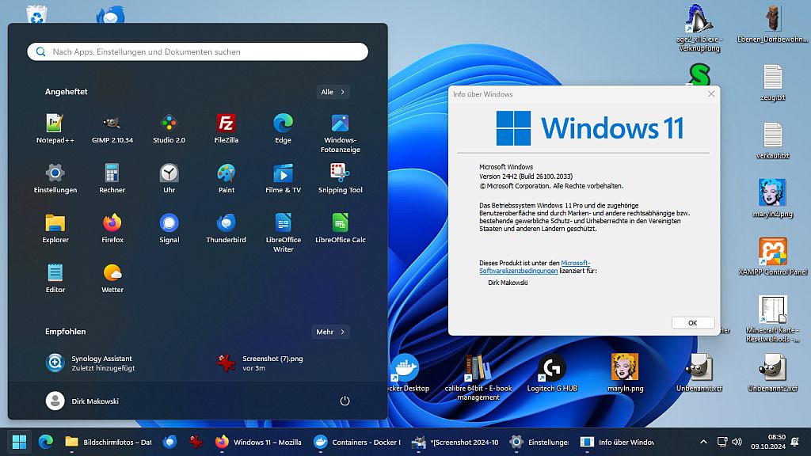Select the Minecraft Karte spreadsheet desktop icon
Screen dimensions: 811x456
pyautogui.click(x=773, y=319)
